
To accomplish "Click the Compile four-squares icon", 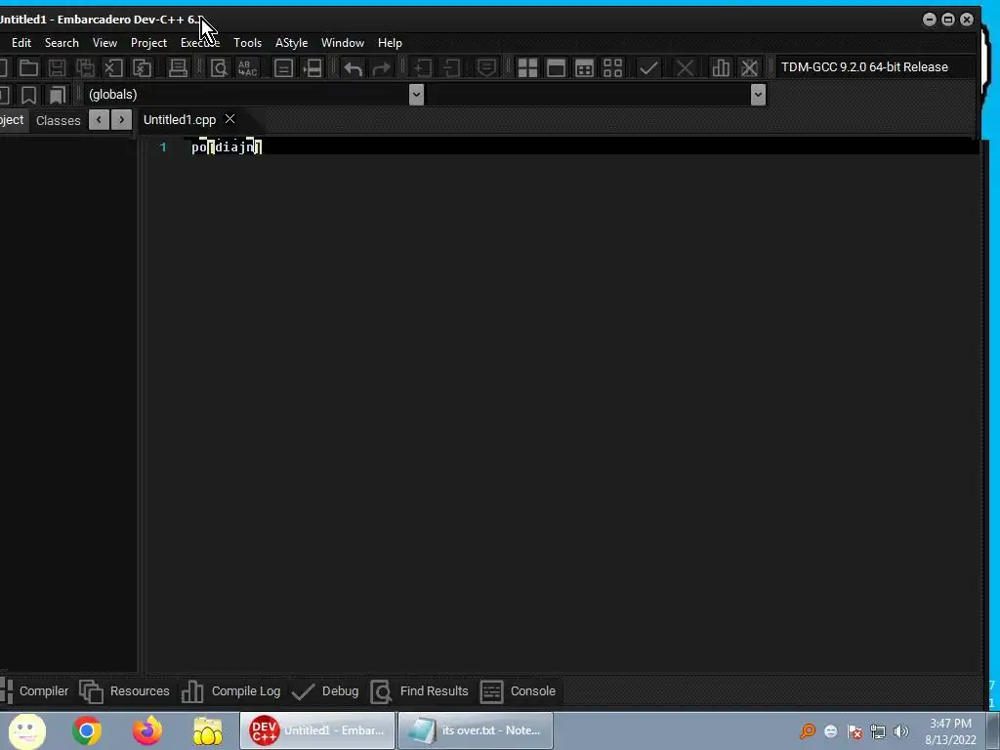I will pyautogui.click(x=527, y=67).
